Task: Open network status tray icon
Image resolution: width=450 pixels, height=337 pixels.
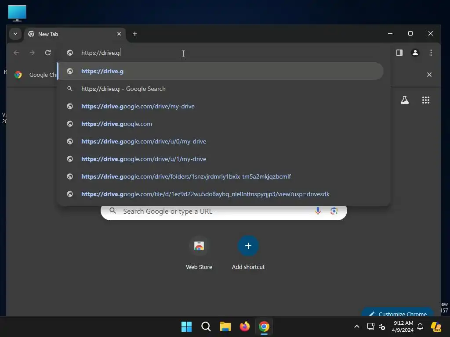Action: click(370, 326)
